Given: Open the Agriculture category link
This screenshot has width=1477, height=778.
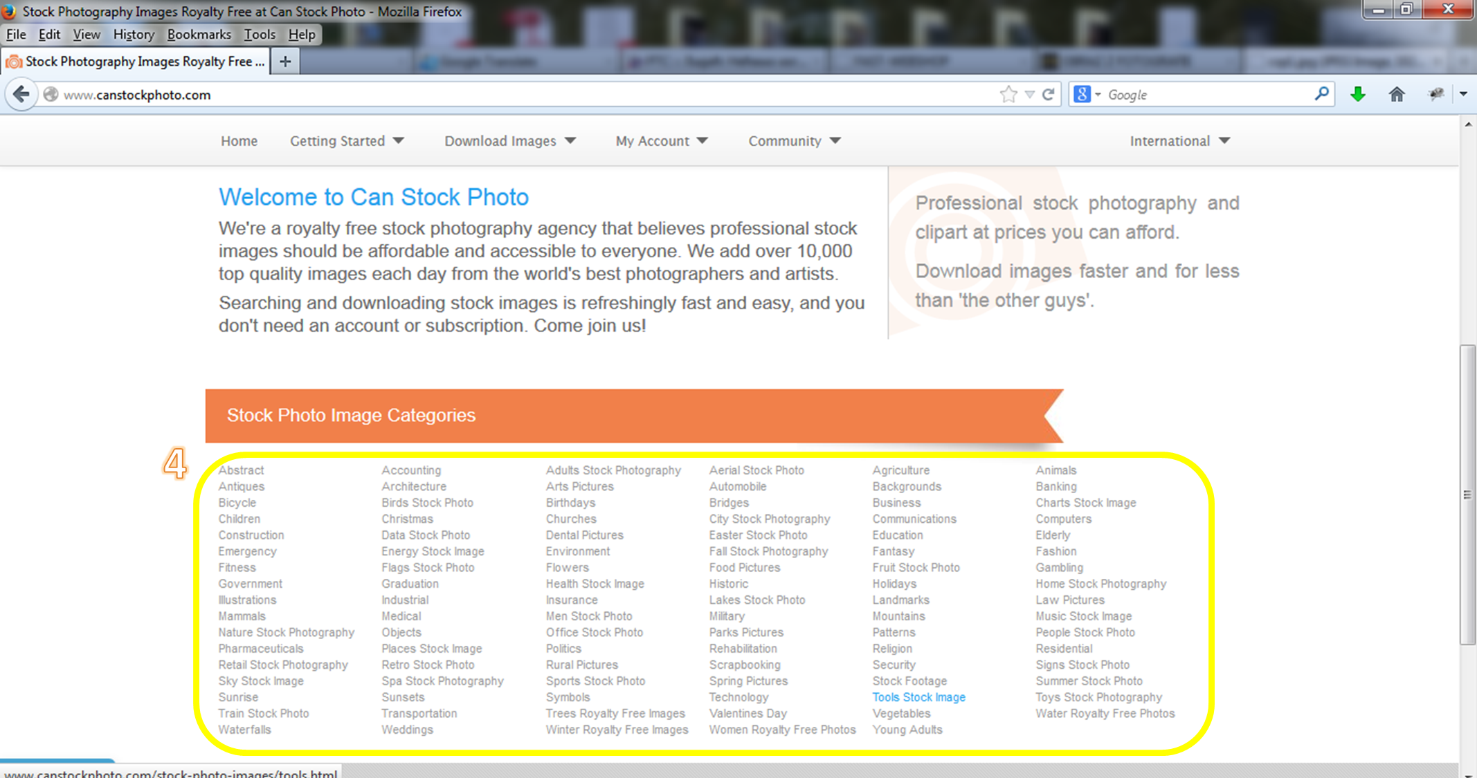Looking at the screenshot, I should pos(901,470).
